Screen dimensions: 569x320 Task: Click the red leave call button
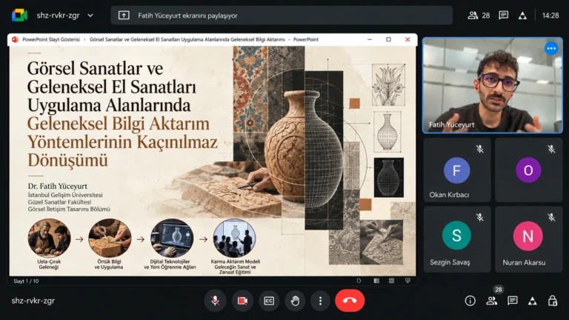pyautogui.click(x=350, y=301)
